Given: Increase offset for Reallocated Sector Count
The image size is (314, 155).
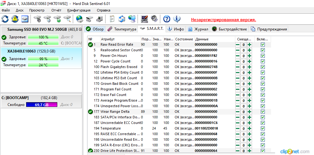Looking at the screenshot, I should tap(250, 50).
